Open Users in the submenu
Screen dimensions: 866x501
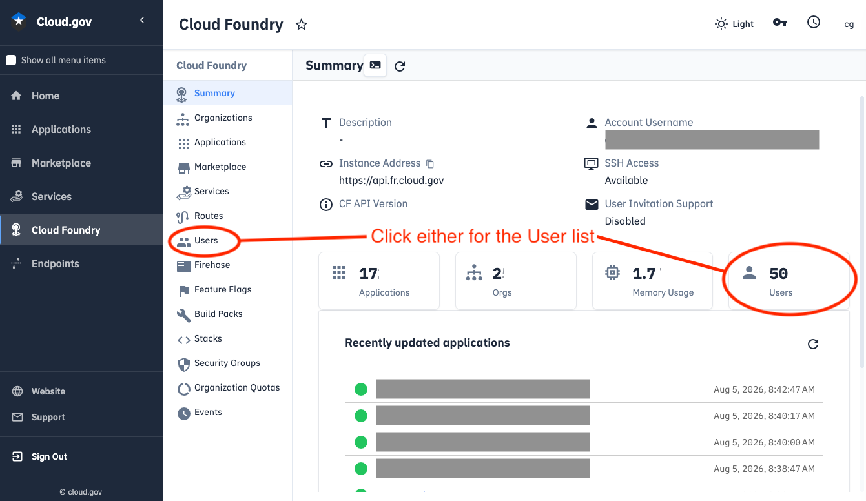(x=228, y=240)
